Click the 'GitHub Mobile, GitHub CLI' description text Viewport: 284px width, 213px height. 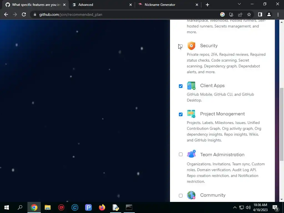(220, 97)
